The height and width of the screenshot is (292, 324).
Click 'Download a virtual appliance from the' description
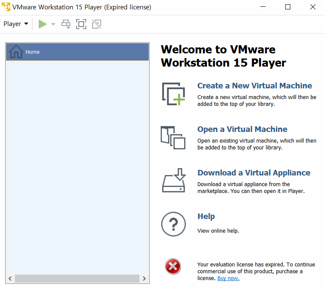point(251,187)
